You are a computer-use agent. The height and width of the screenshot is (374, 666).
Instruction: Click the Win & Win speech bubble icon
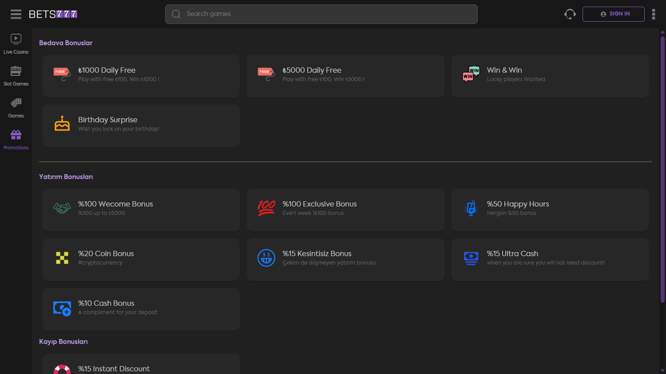471,74
